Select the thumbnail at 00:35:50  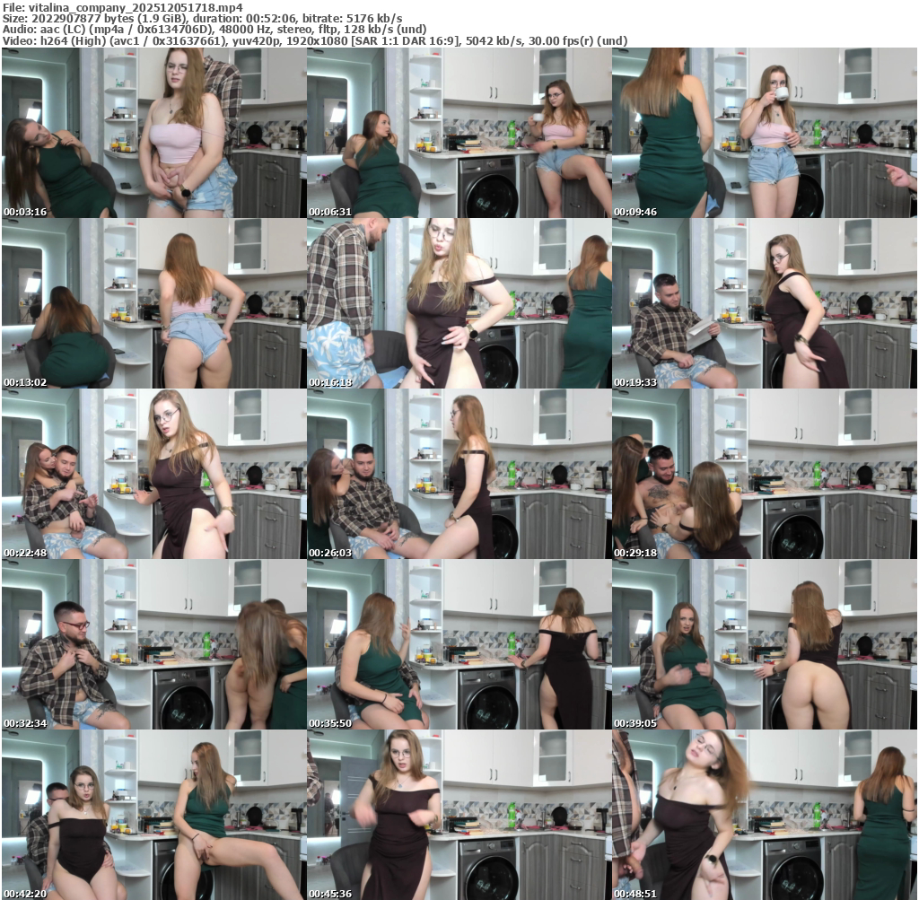(x=459, y=644)
